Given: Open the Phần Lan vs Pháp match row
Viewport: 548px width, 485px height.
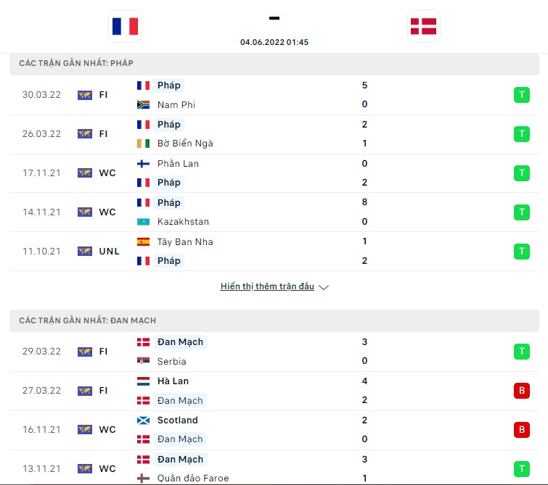Looking at the screenshot, I should coord(274,173).
